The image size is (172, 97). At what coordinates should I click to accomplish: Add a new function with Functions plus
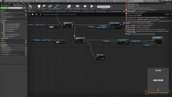tap(26, 15)
